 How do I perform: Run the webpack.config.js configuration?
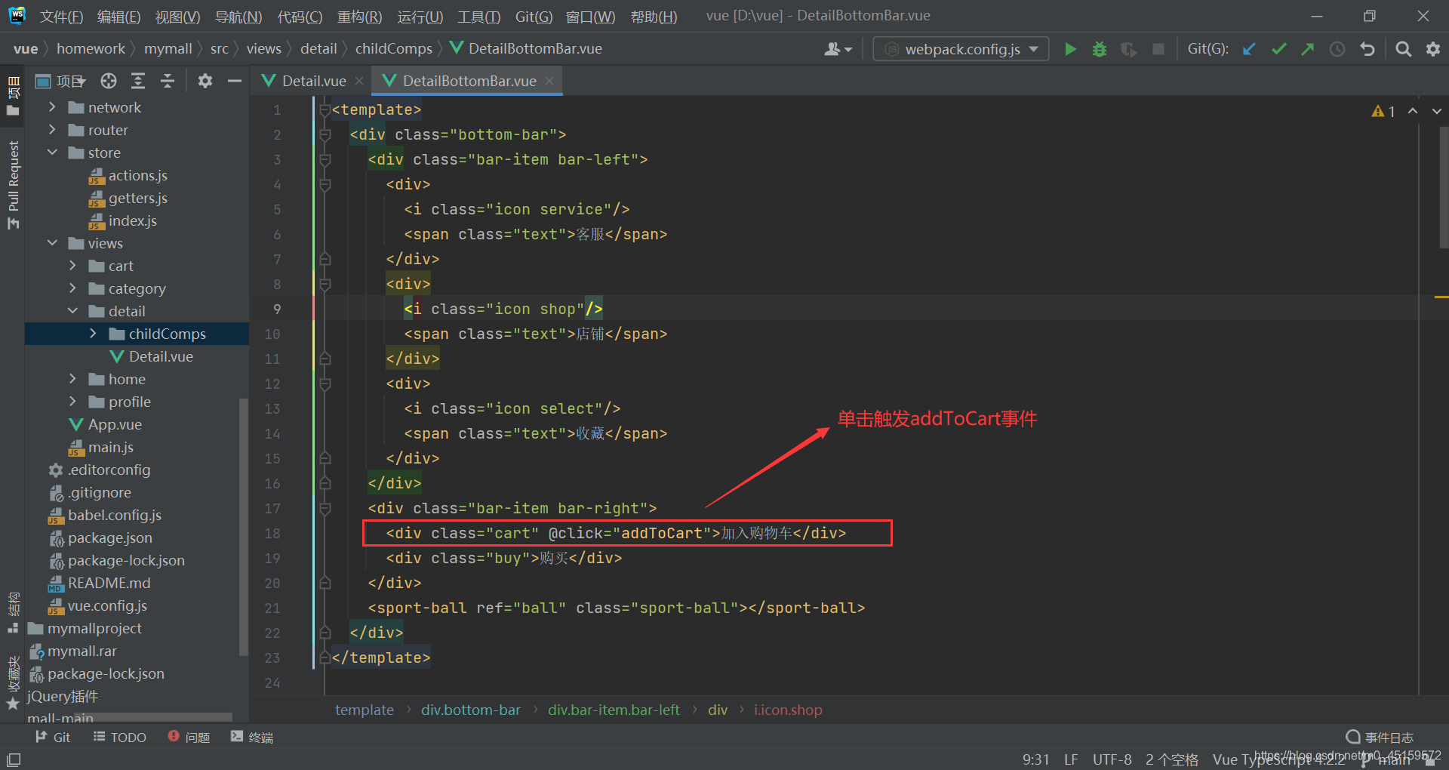tap(1070, 49)
